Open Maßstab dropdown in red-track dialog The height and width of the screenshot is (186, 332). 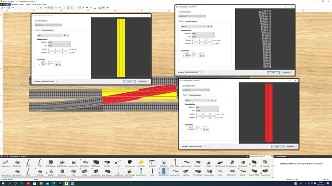[x=197, y=147]
